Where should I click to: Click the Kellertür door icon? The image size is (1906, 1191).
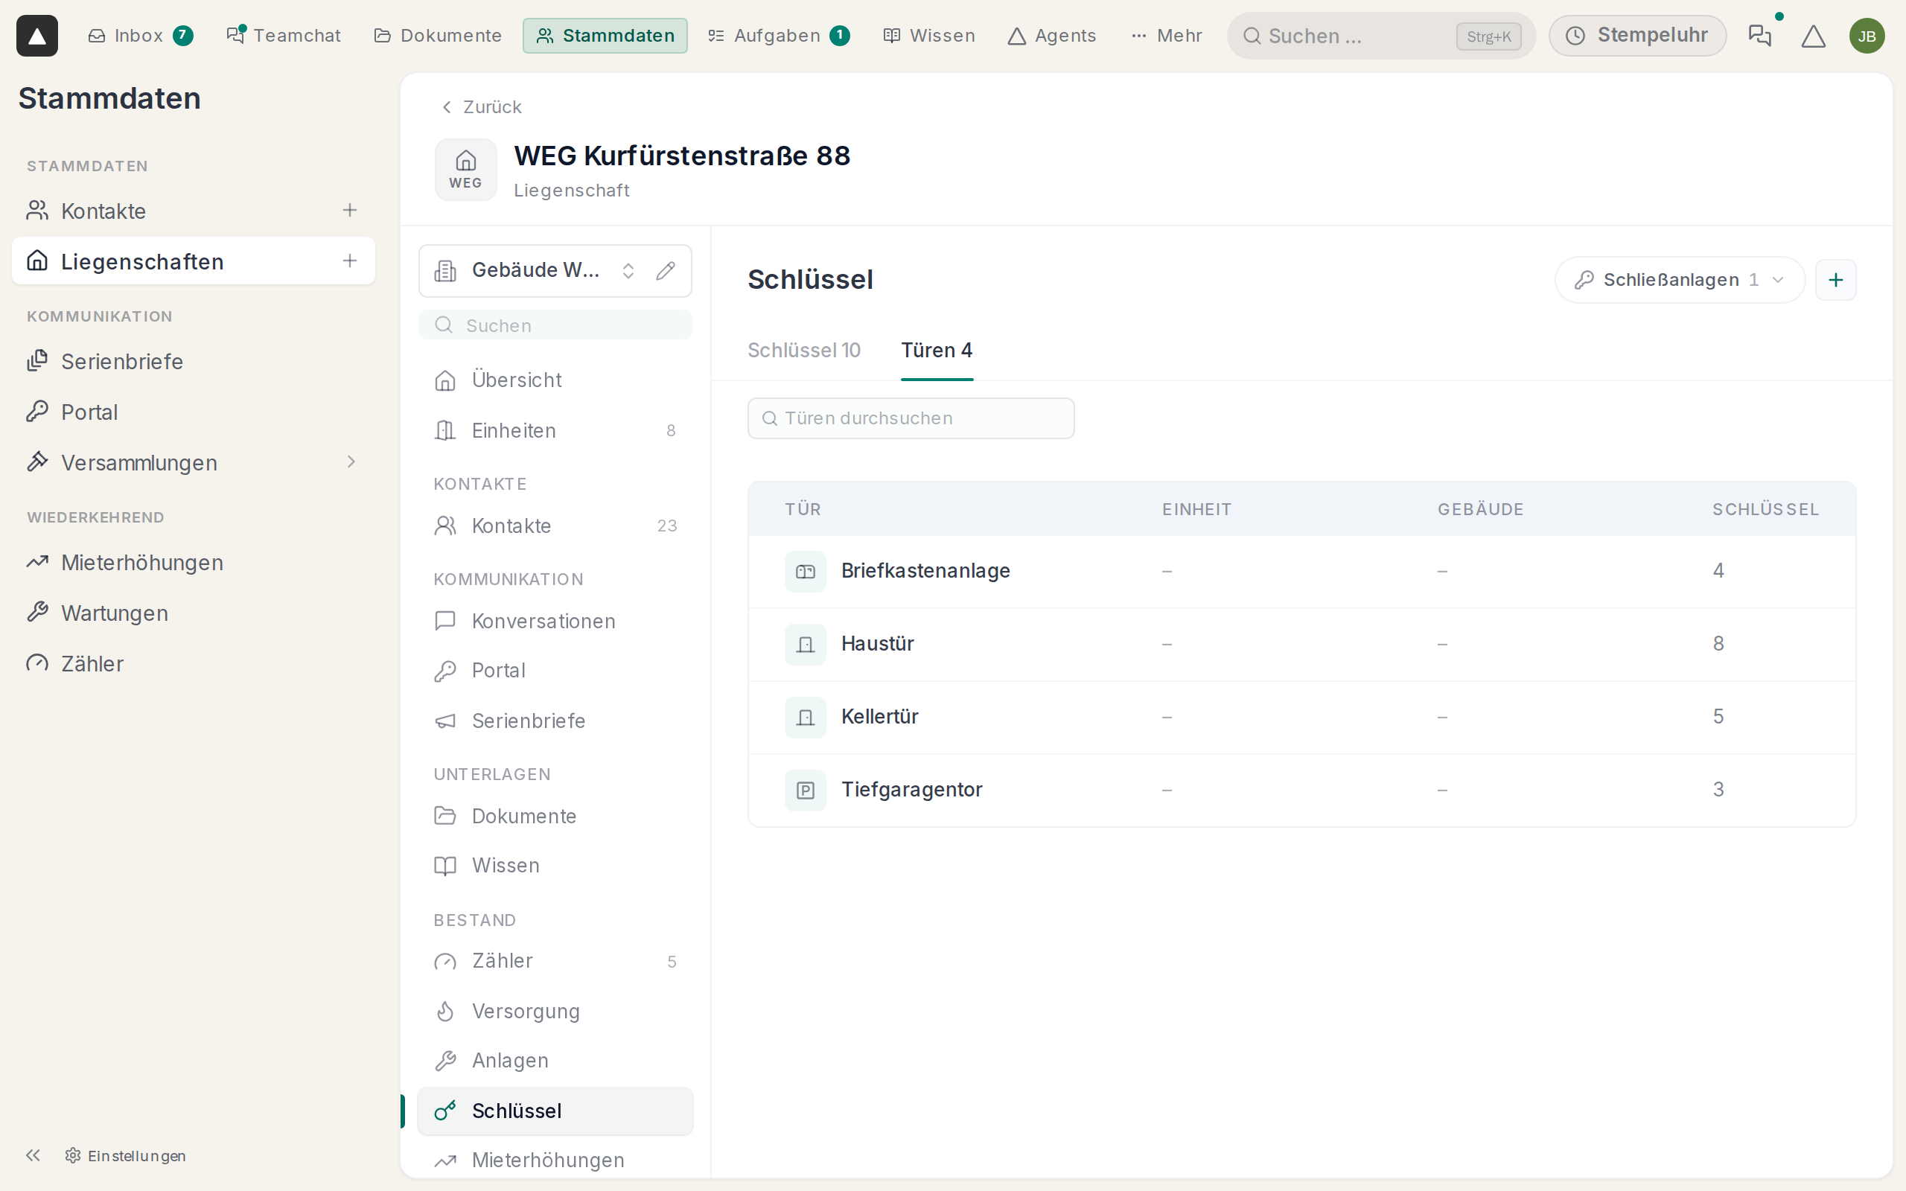805,717
